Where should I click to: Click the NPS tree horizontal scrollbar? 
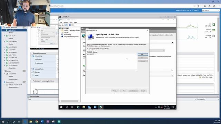pos(69,101)
